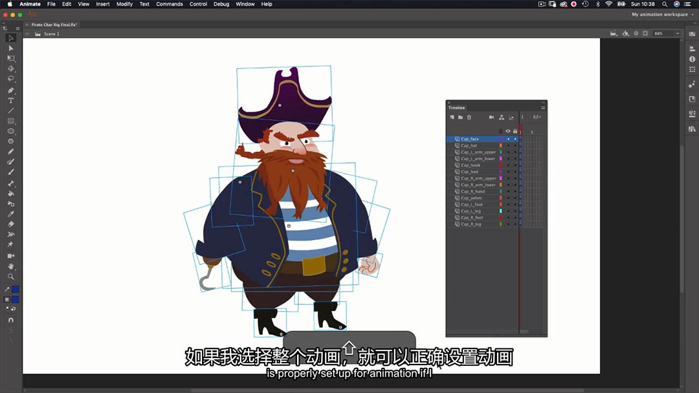The width and height of the screenshot is (699, 393).
Task: Pick the Pencil tool
Action: [11, 152]
